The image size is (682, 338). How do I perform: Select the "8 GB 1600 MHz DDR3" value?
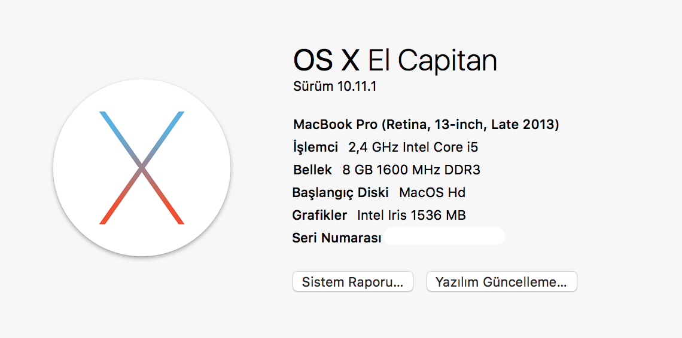pos(412,170)
